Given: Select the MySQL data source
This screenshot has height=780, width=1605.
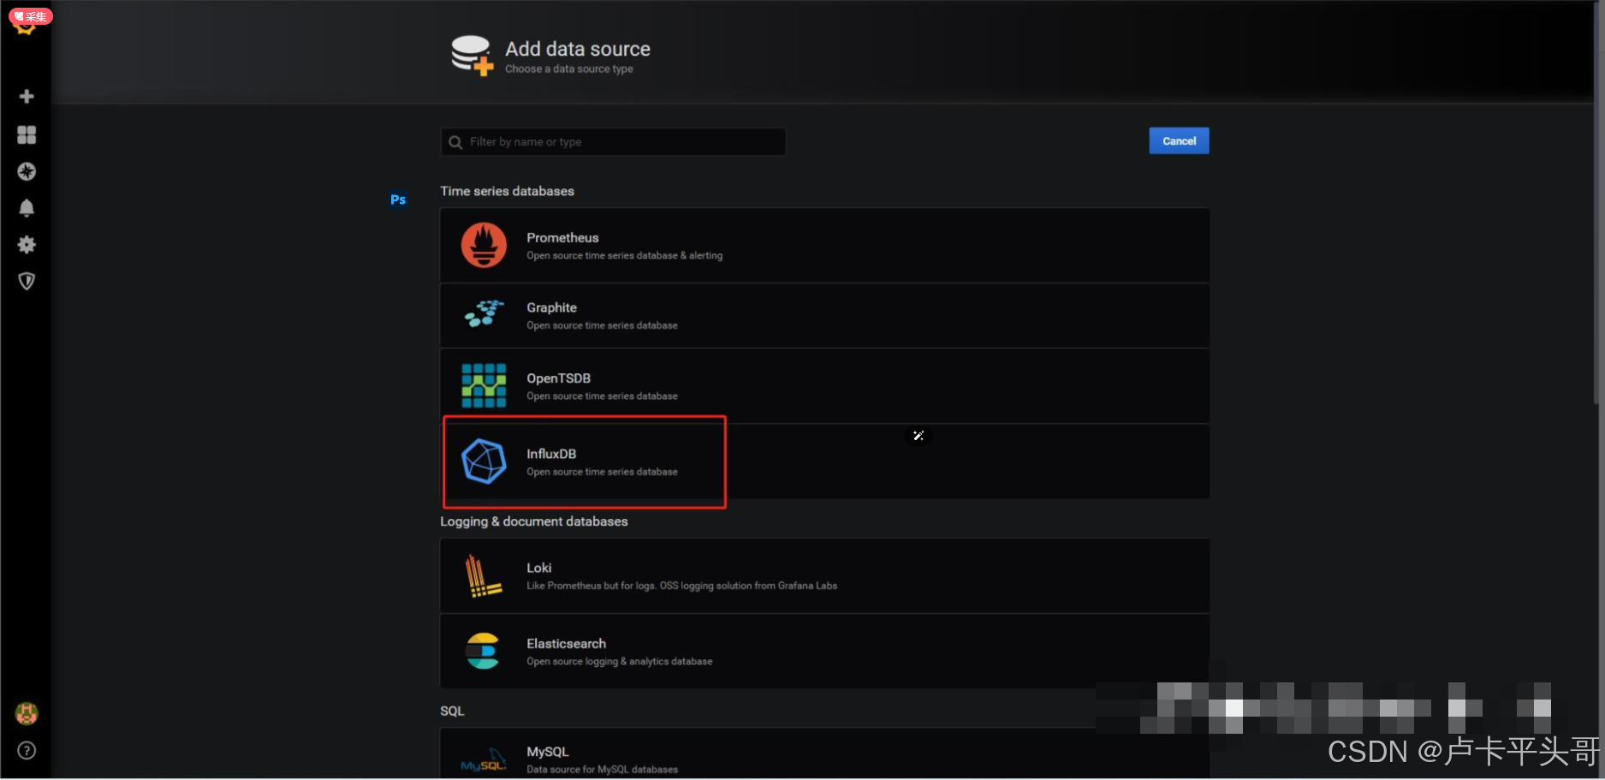Looking at the screenshot, I should point(824,753).
